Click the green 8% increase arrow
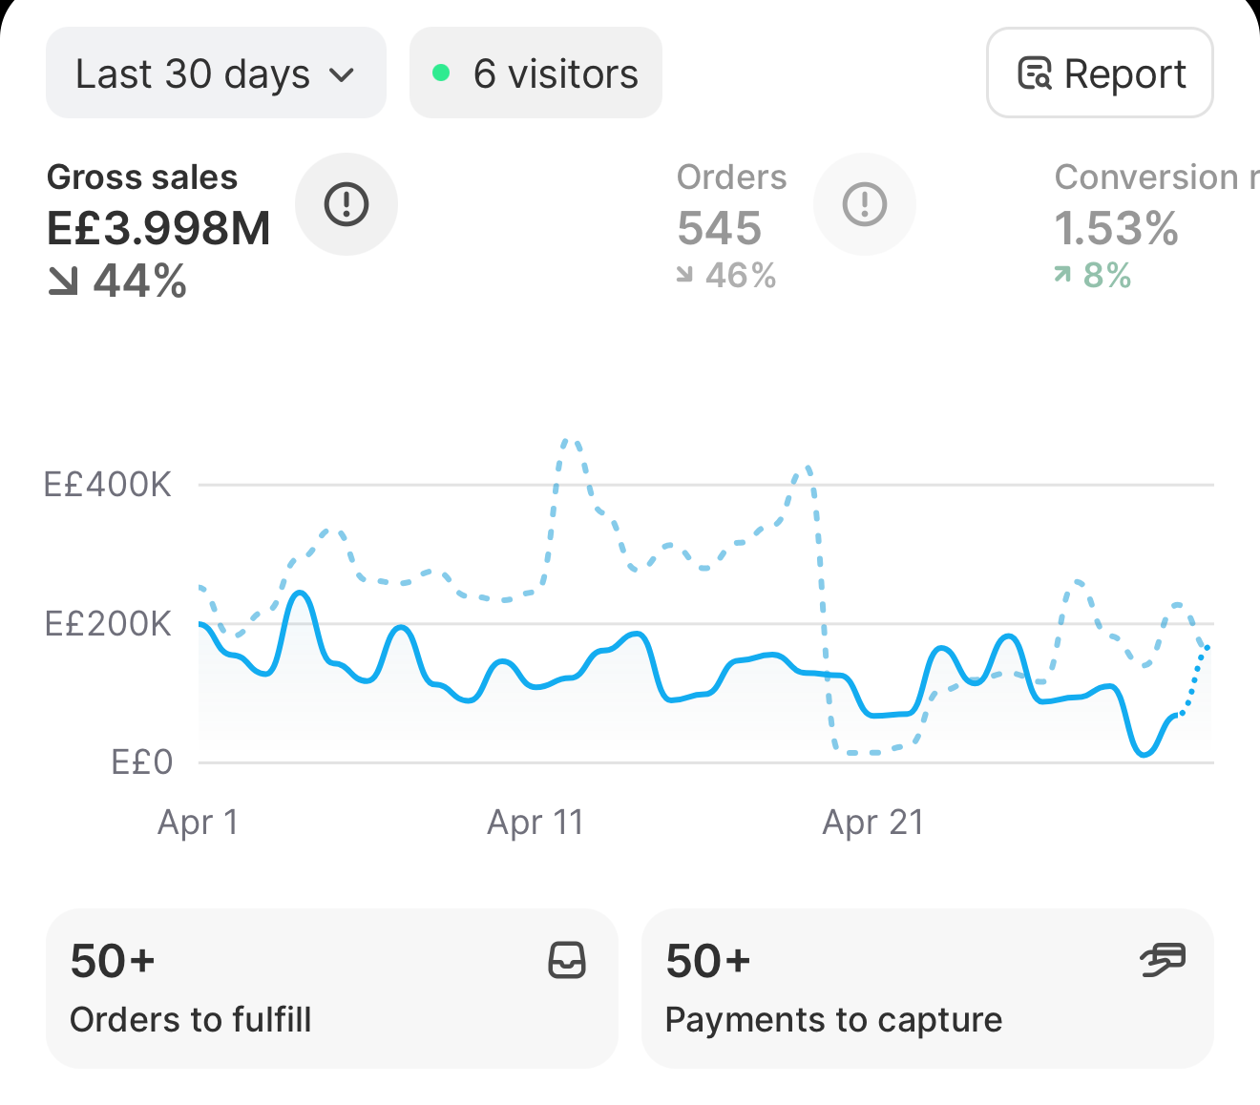 [x=1062, y=275]
